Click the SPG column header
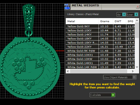Screen dimensions: 140x105 [x=130, y=21]
